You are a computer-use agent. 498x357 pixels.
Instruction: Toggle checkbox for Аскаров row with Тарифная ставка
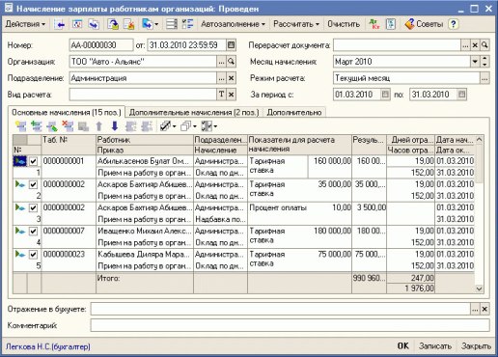click(x=33, y=184)
